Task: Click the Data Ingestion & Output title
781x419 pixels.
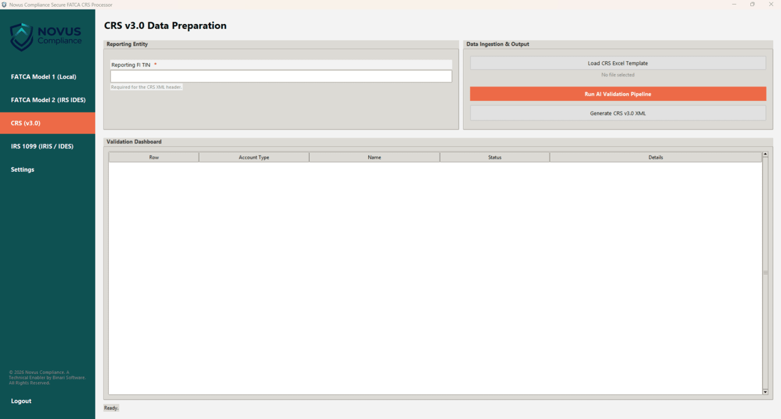Action: click(498, 44)
